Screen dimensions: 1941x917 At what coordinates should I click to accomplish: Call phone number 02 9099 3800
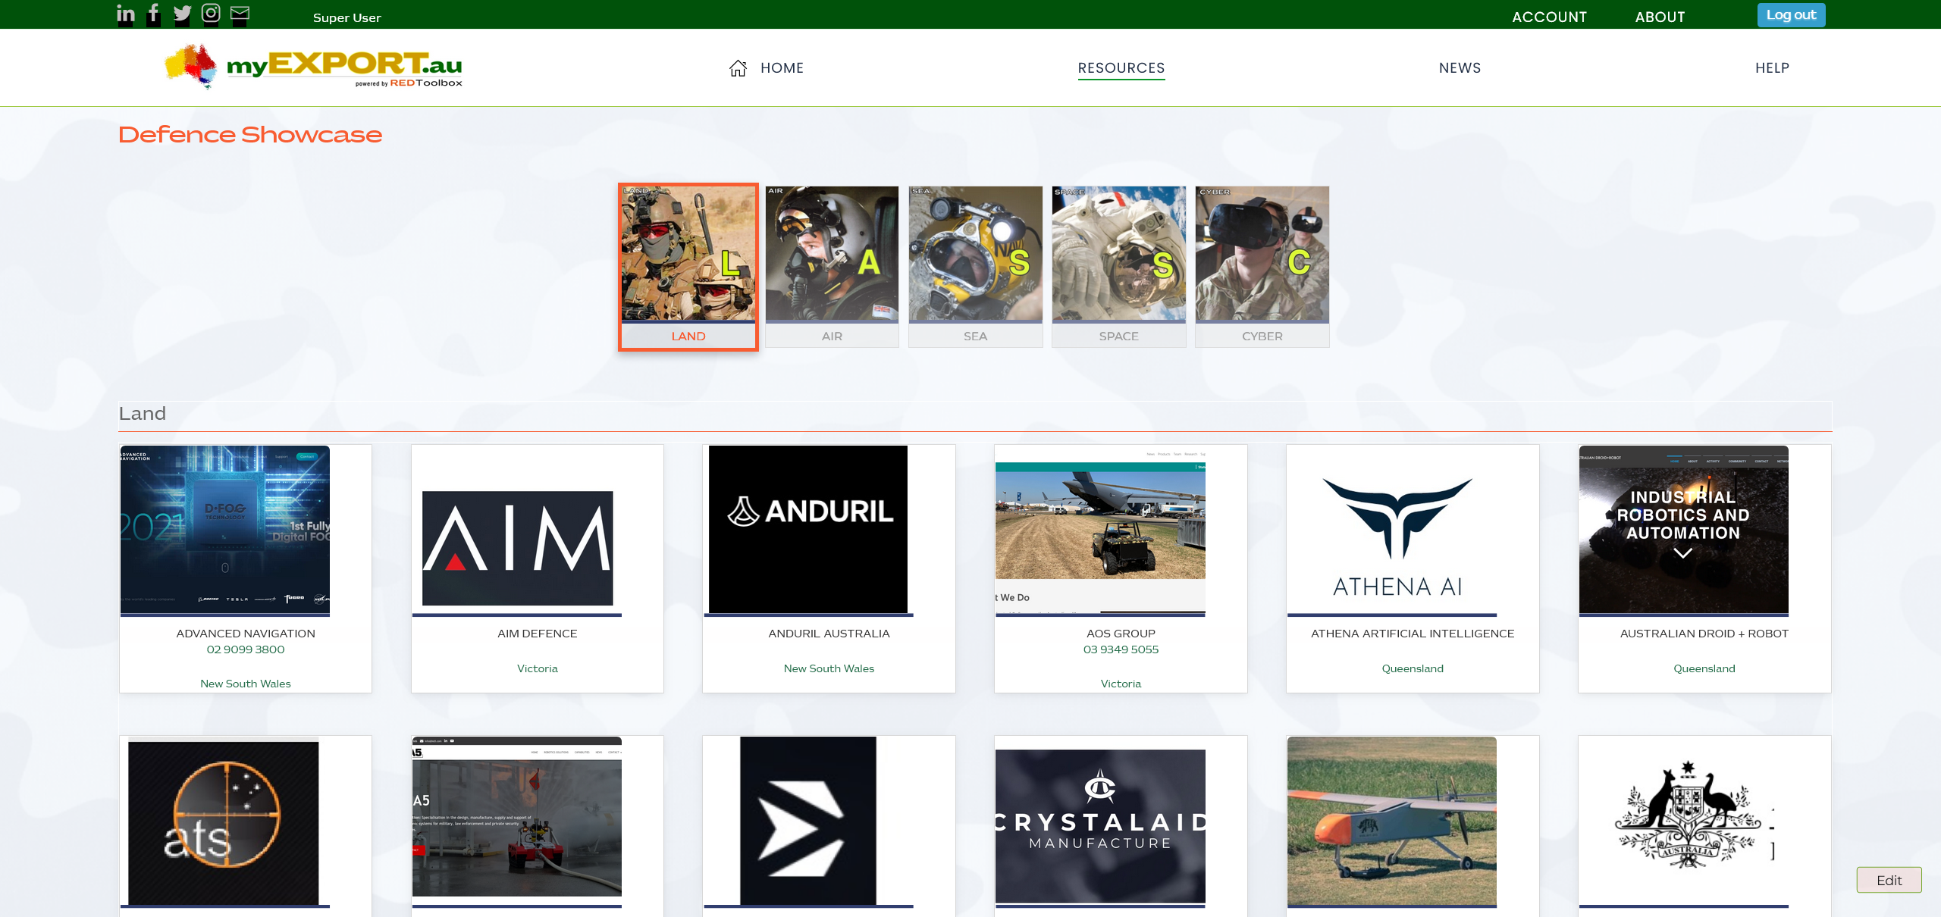[246, 649]
